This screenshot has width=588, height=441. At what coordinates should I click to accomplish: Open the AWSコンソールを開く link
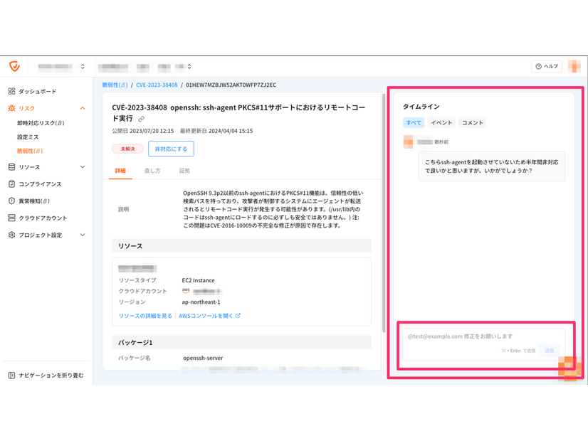click(x=209, y=316)
